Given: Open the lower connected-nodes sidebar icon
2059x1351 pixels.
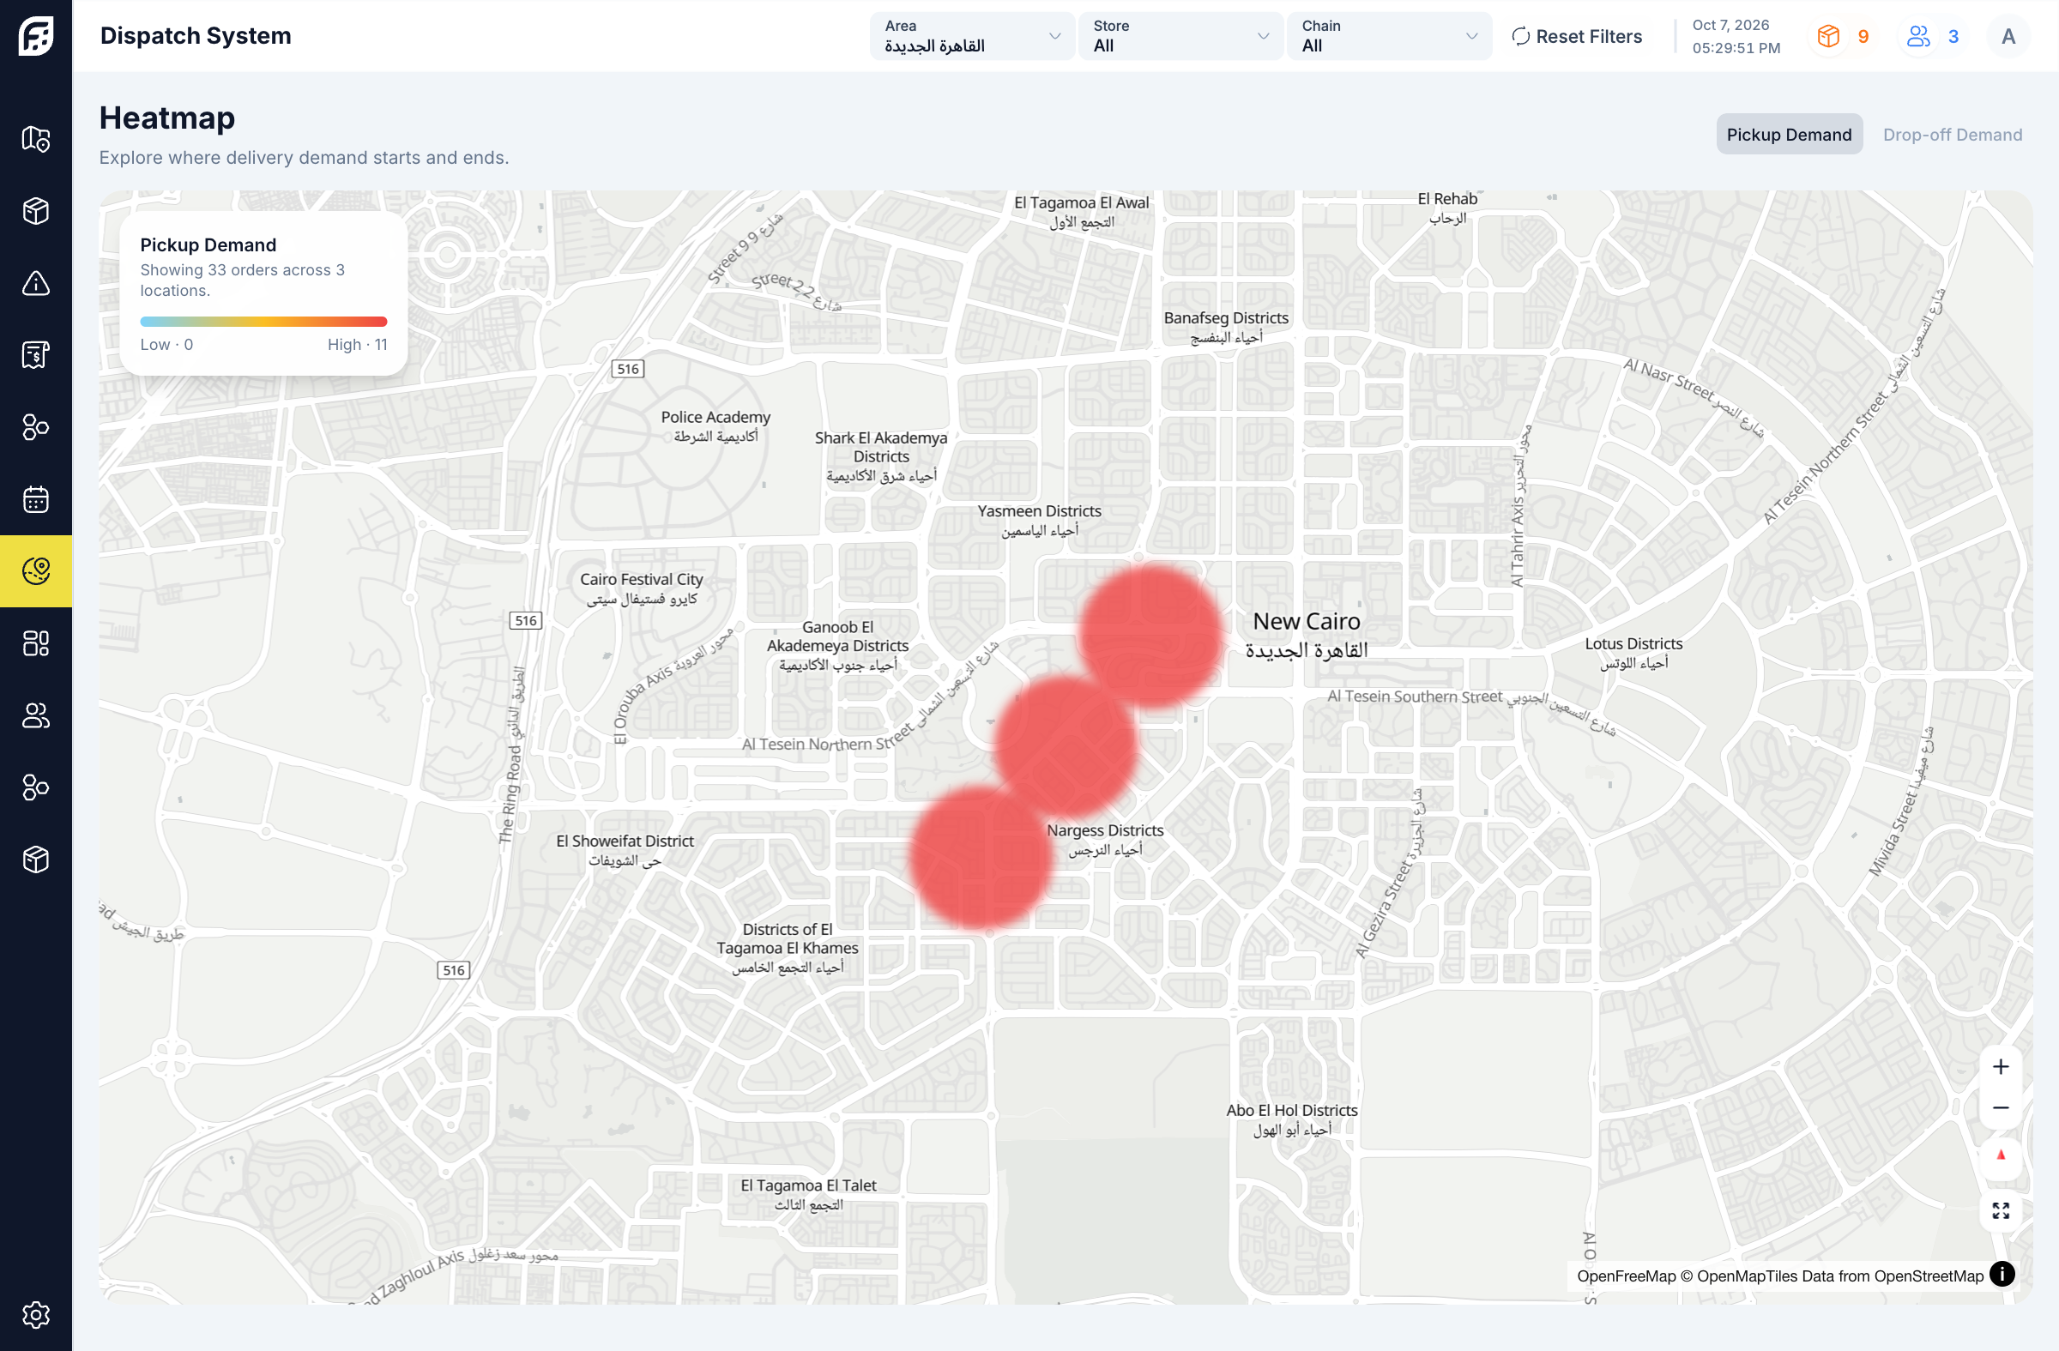Looking at the screenshot, I should (x=35, y=787).
